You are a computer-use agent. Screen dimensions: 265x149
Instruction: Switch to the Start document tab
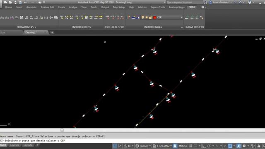(x=3, y=32)
